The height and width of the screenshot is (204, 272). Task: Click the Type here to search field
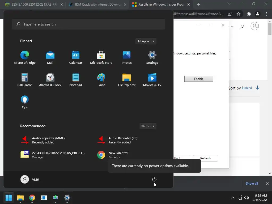point(88,24)
